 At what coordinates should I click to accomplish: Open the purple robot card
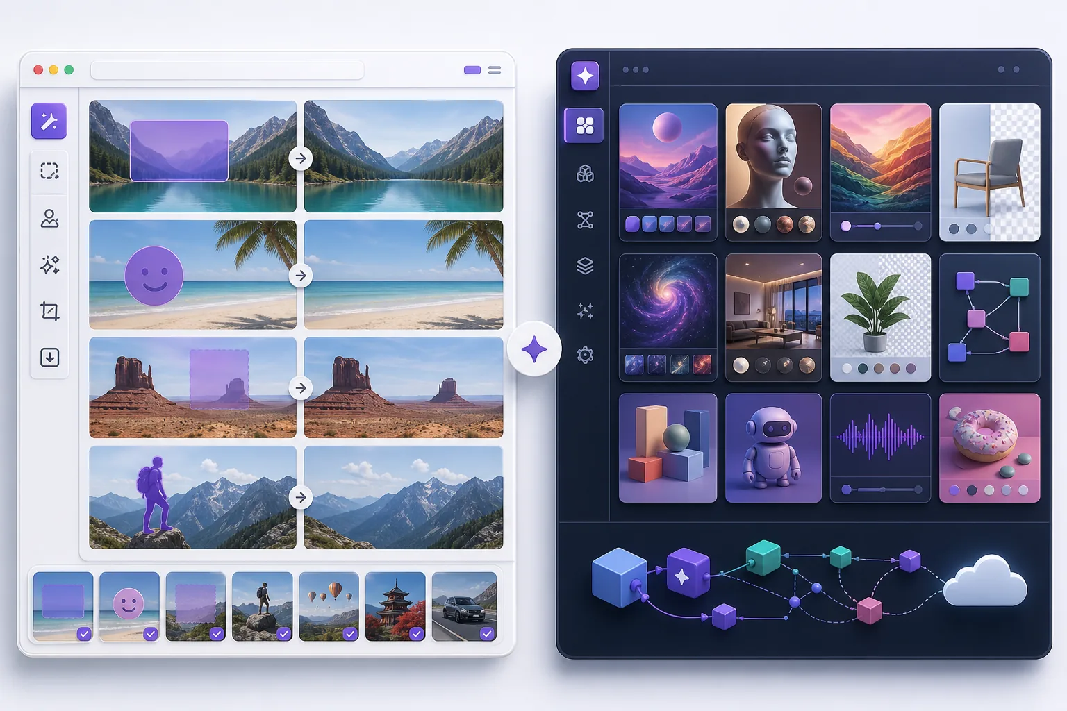coord(773,448)
